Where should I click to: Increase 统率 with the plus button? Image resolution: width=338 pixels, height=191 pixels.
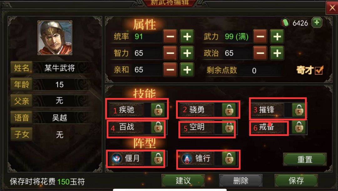[187, 37]
